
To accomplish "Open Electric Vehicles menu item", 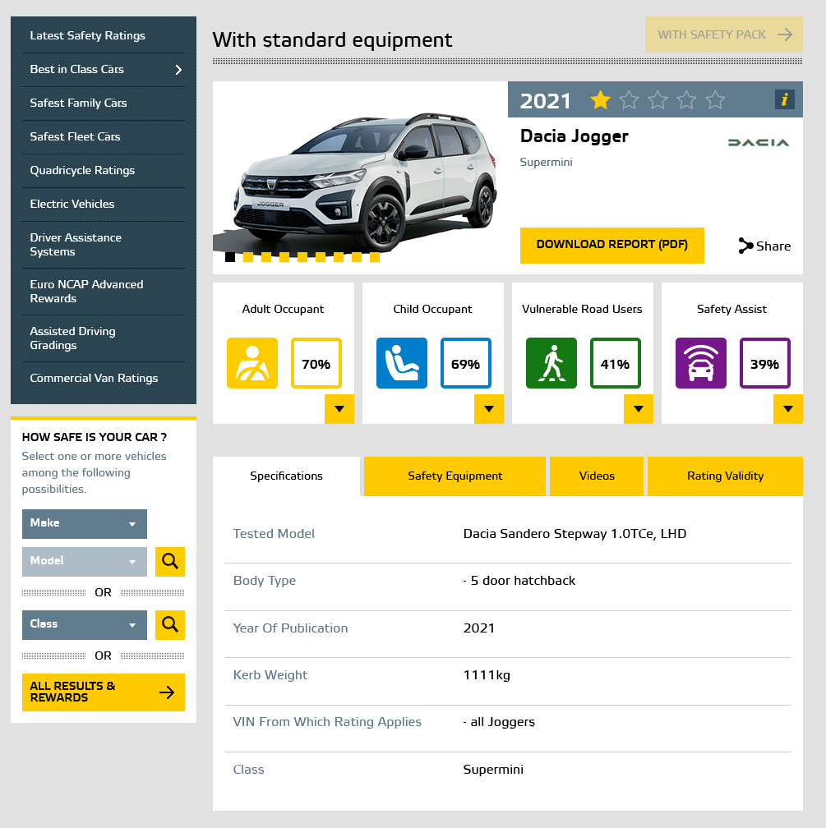I will point(104,204).
